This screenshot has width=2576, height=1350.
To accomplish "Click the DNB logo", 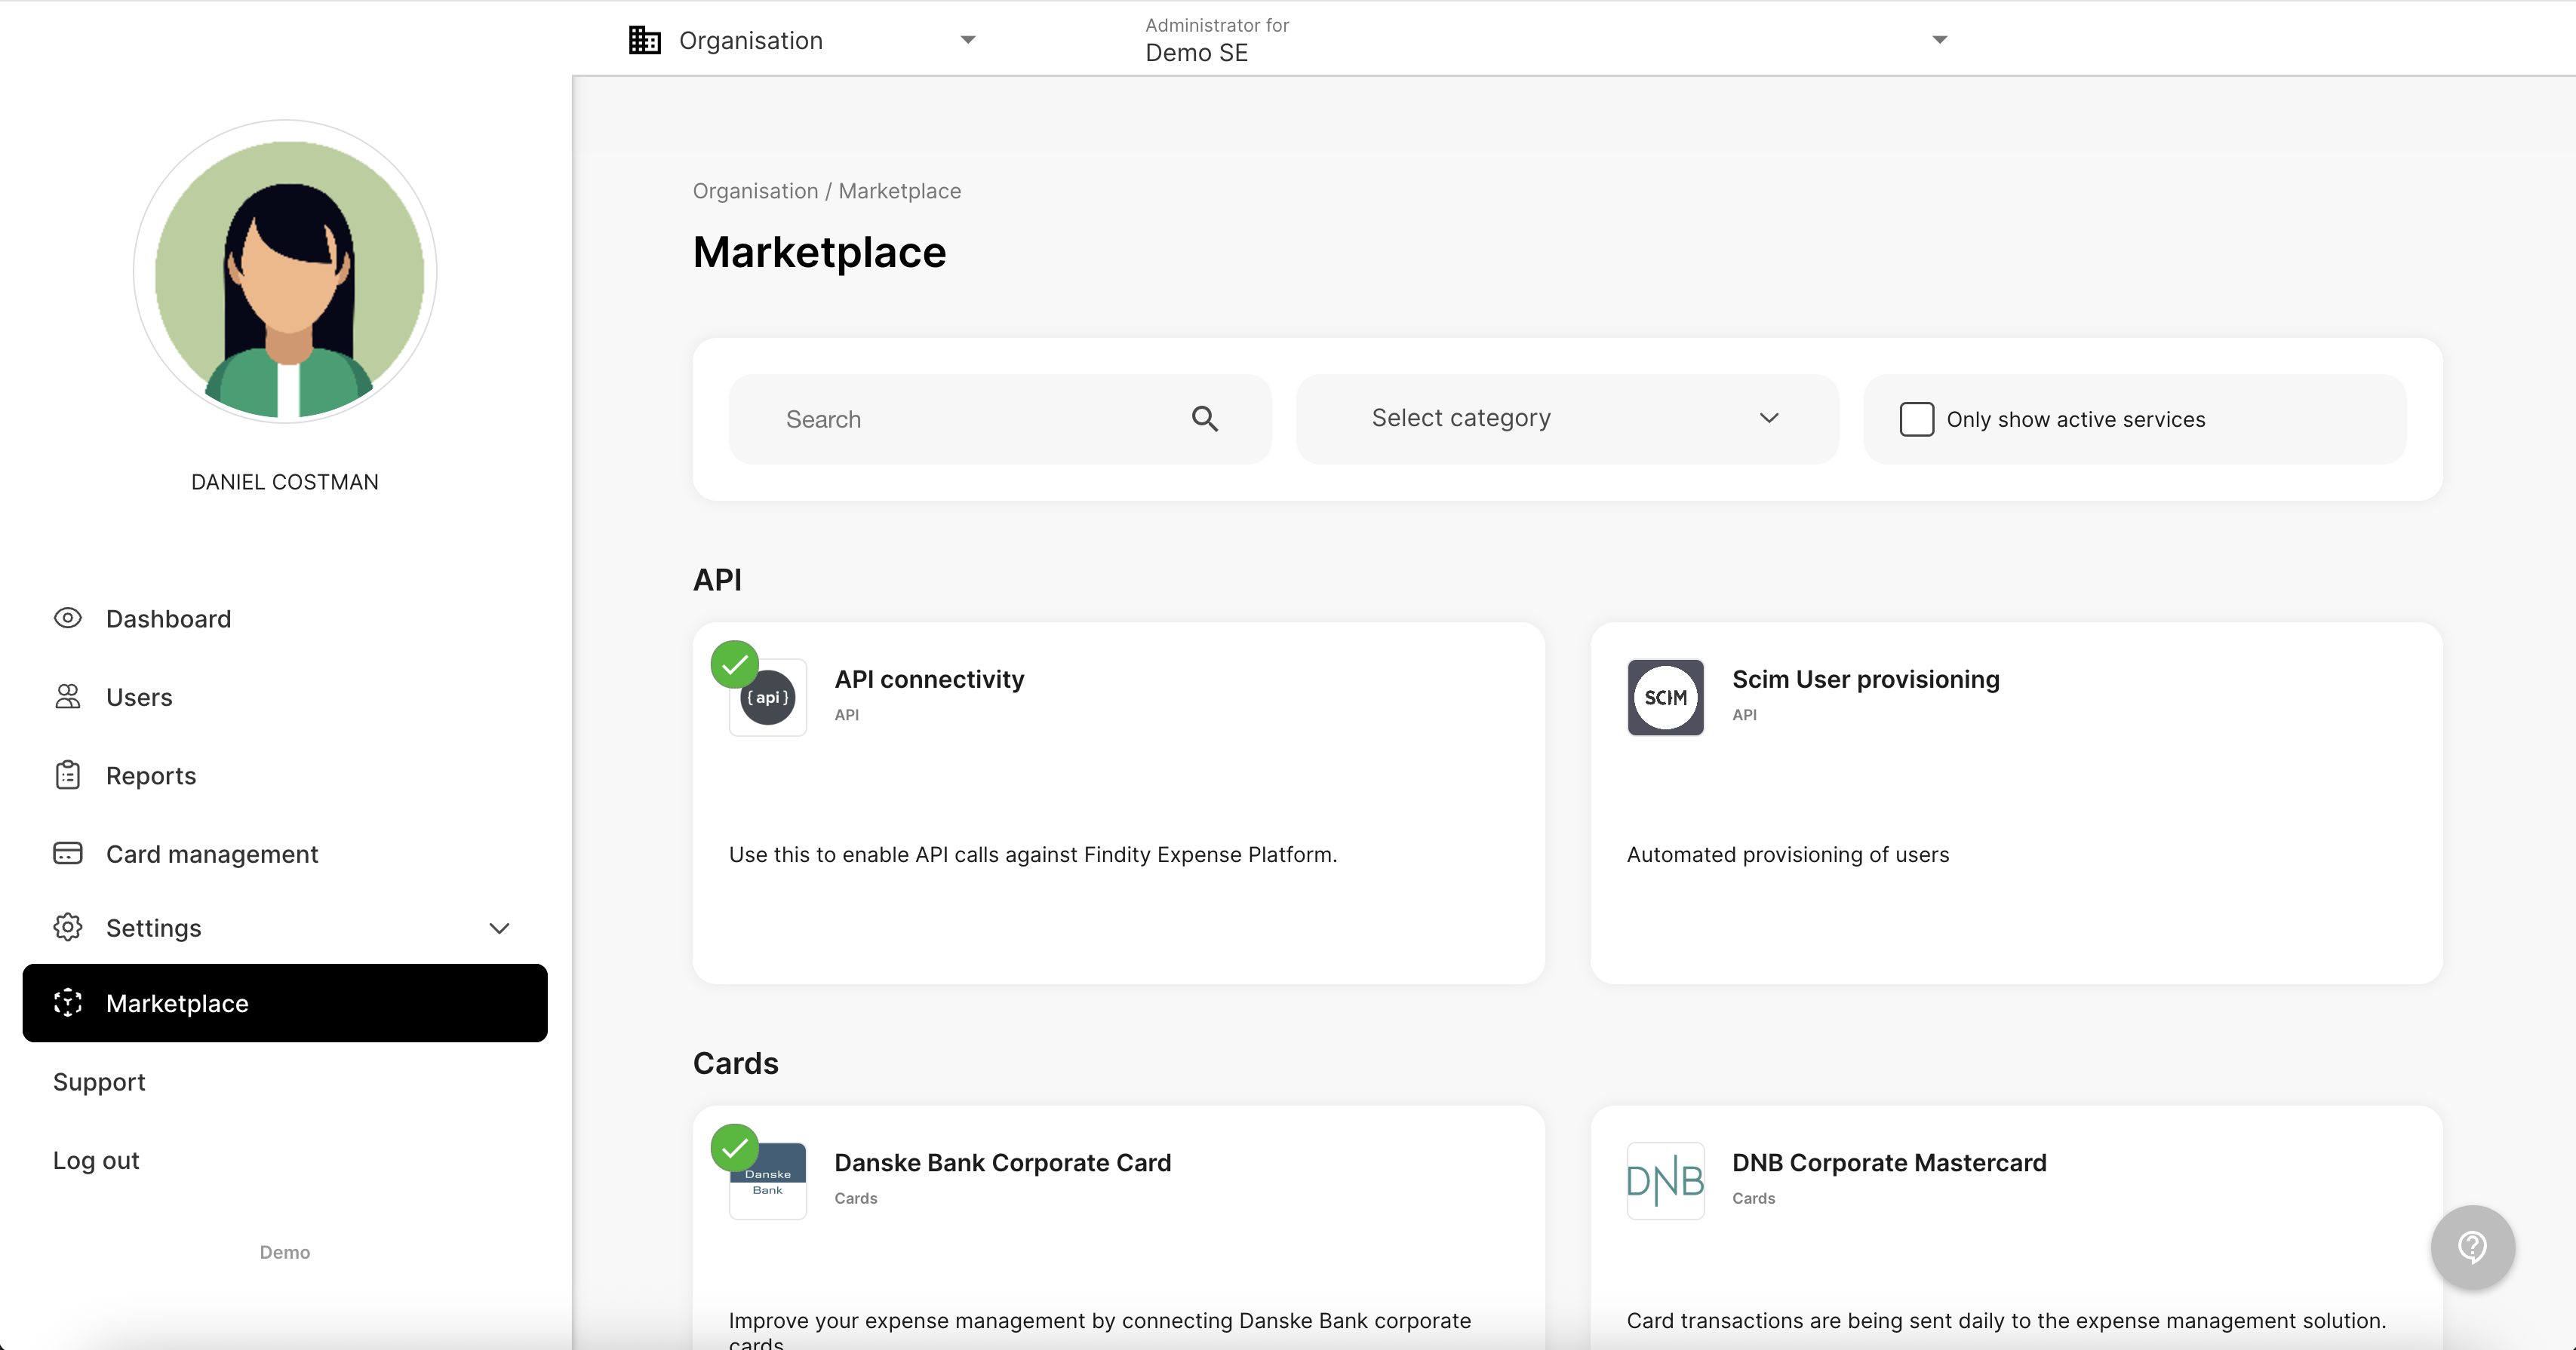I will tap(1665, 1181).
